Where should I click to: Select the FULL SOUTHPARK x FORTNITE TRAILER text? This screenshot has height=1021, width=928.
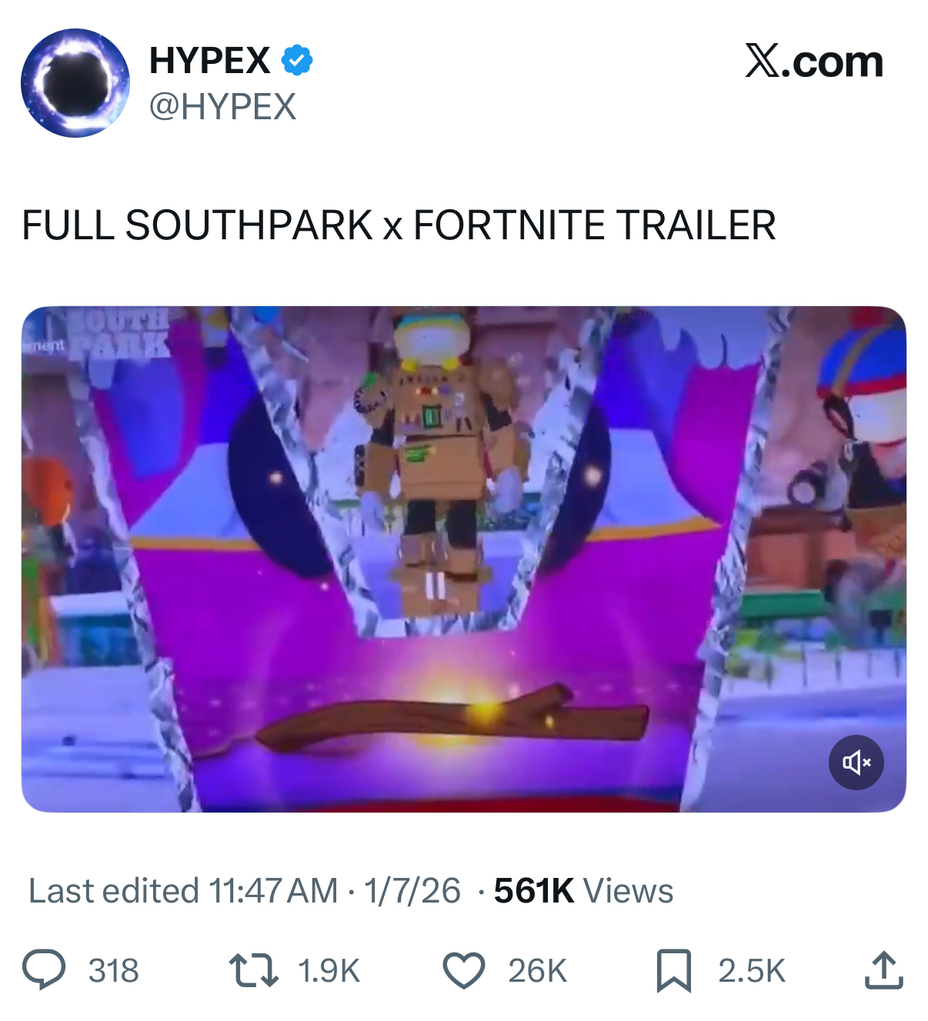coord(399,225)
